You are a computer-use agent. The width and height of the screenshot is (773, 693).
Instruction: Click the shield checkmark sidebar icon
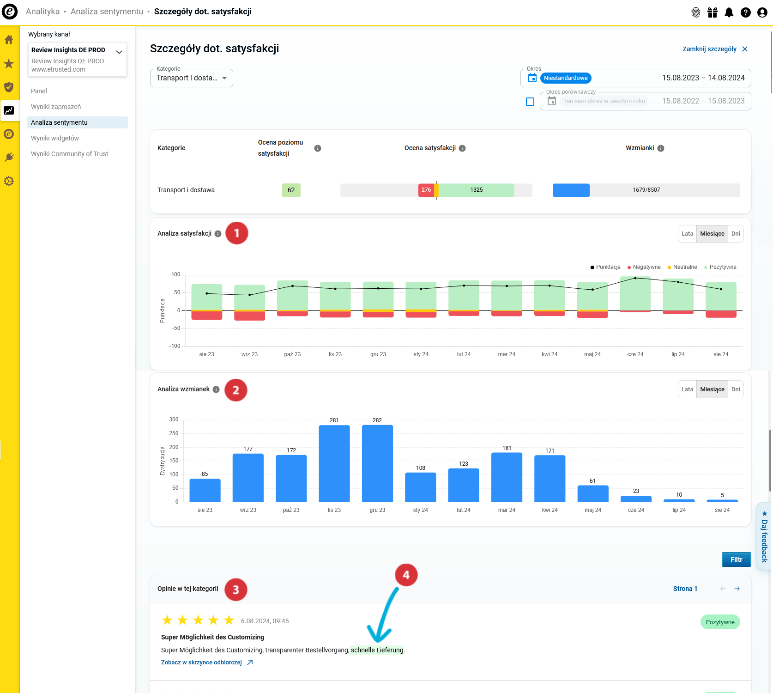click(9, 87)
